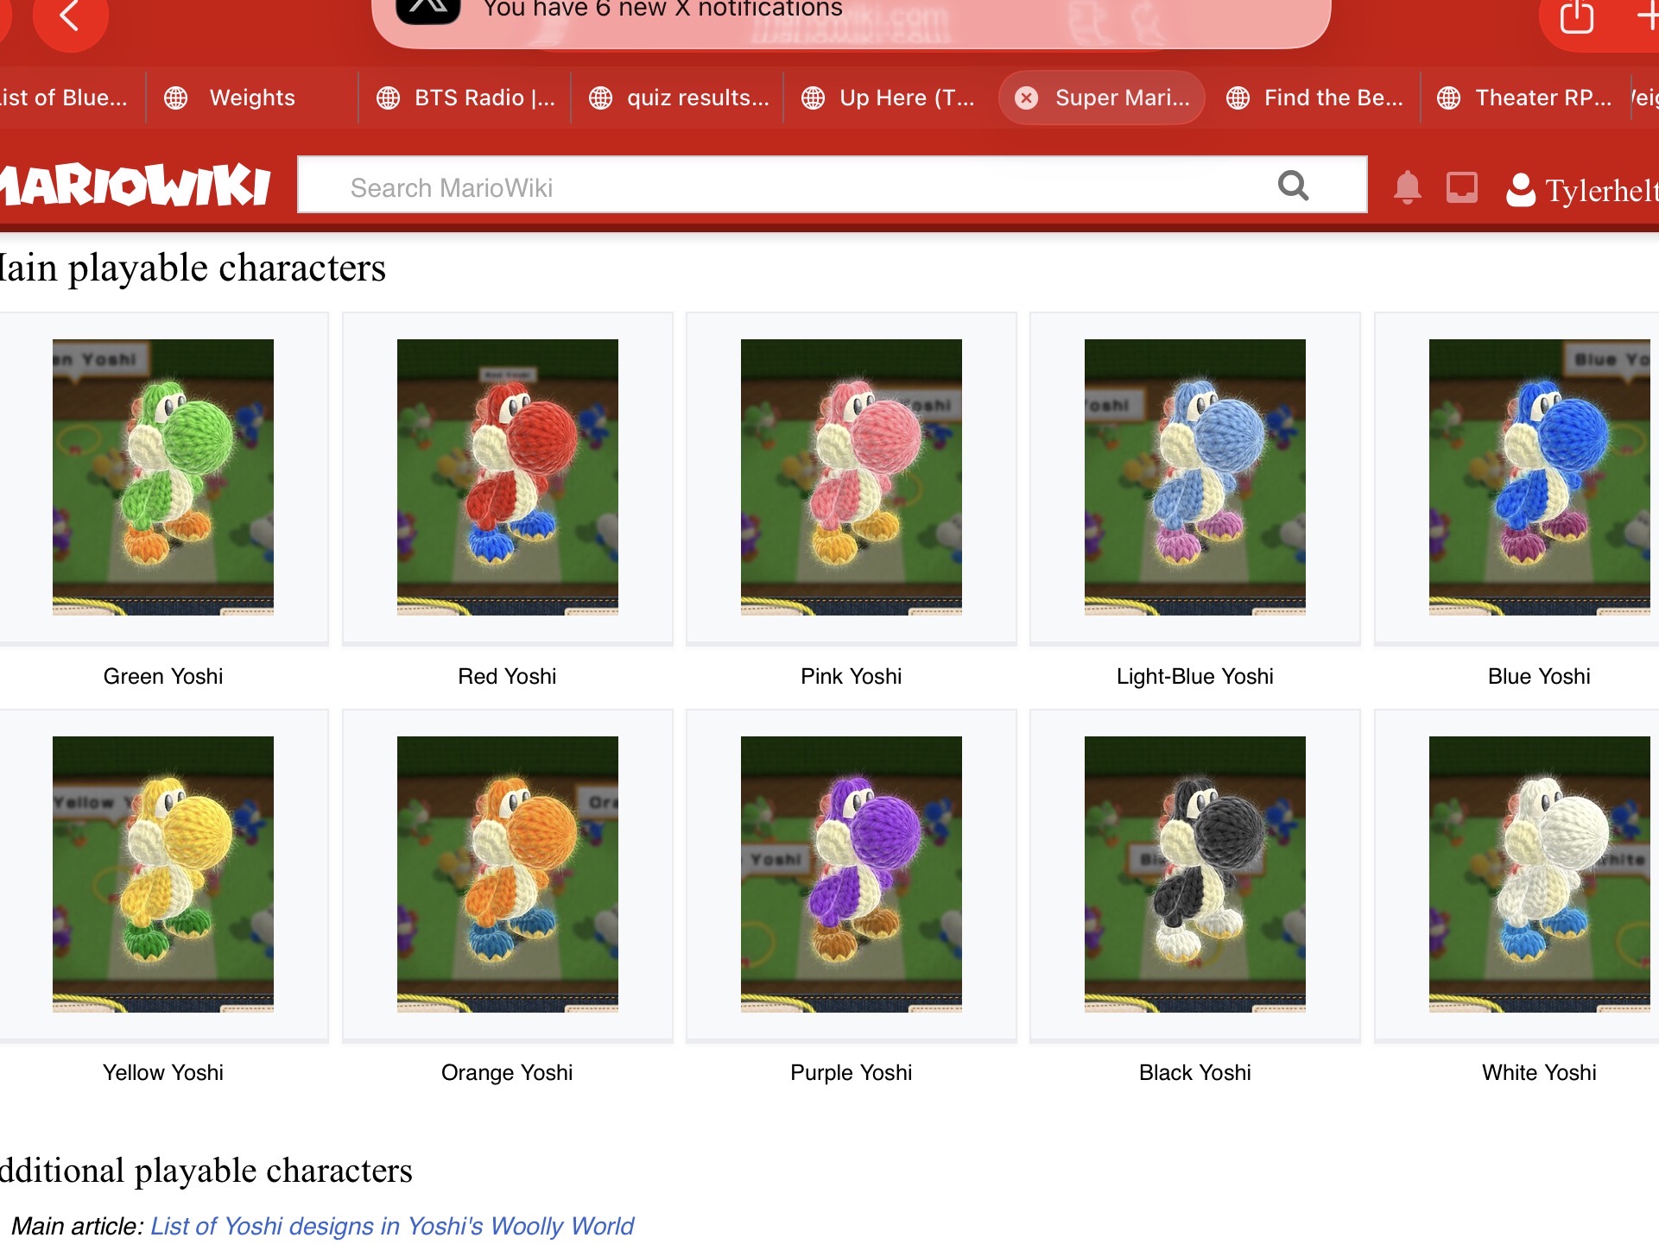
Task: Tap the browser back arrow button
Action: (70, 16)
